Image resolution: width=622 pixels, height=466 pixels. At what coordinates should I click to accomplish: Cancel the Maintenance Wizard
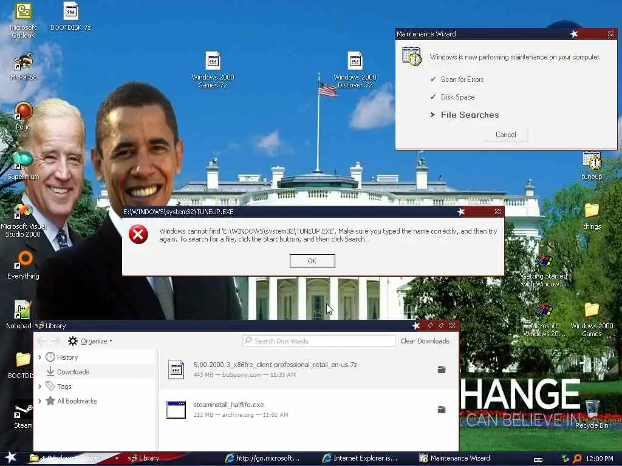point(505,134)
